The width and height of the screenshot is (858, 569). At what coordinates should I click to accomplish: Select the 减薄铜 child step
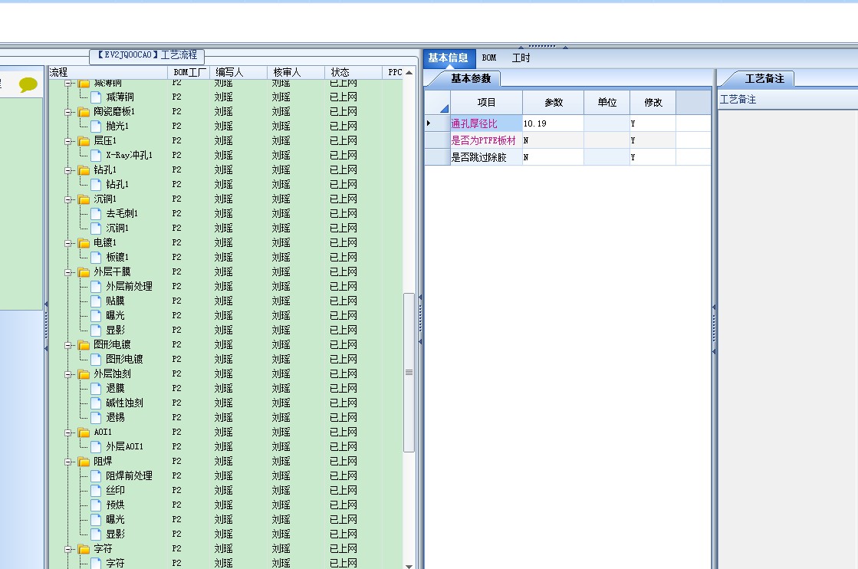click(120, 97)
